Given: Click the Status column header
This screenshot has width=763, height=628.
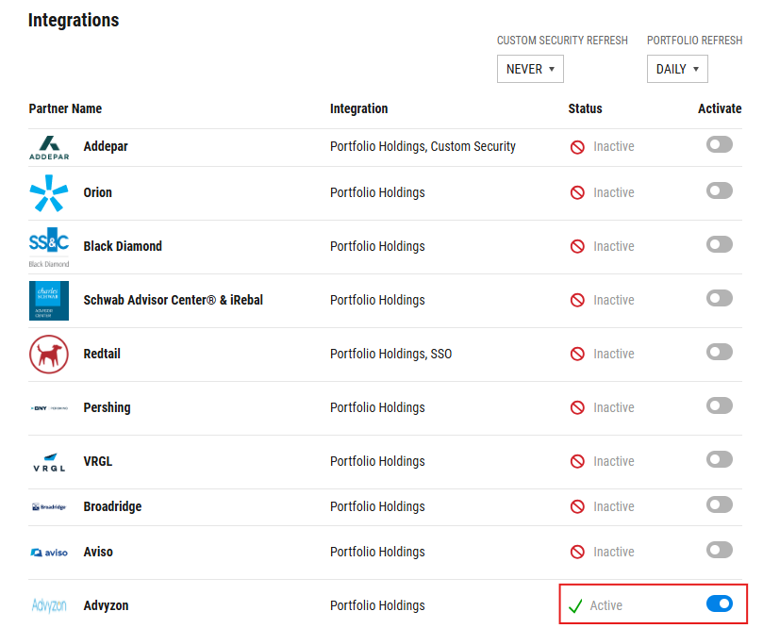Looking at the screenshot, I should click(x=585, y=108).
